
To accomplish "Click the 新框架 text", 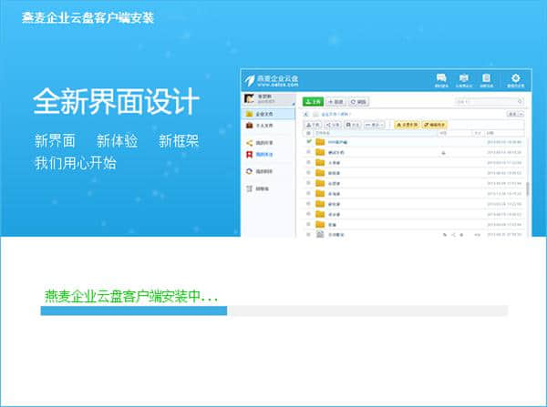I will point(179,141).
